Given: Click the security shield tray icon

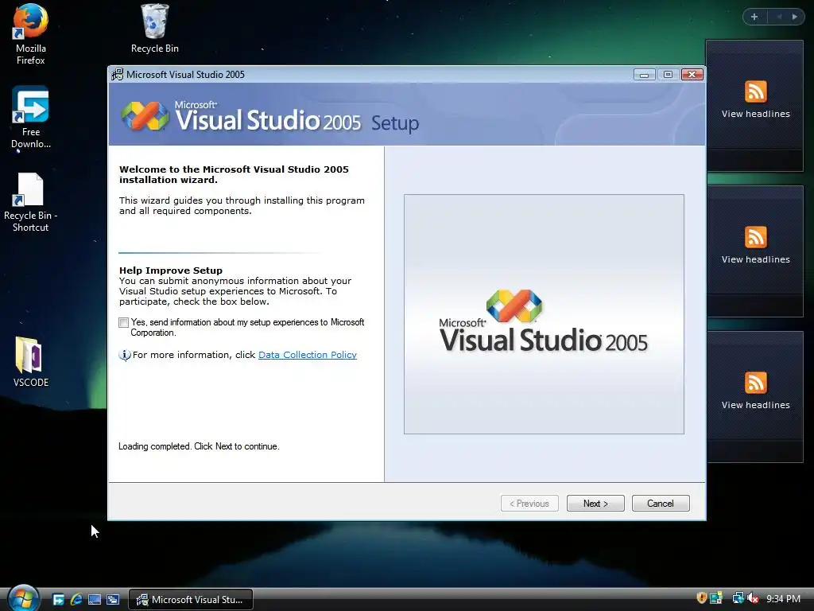Looking at the screenshot, I should 701,598.
